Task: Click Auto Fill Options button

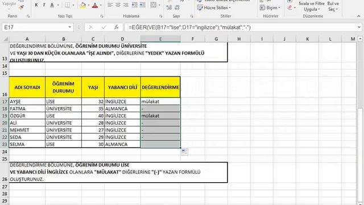Action: [184, 152]
